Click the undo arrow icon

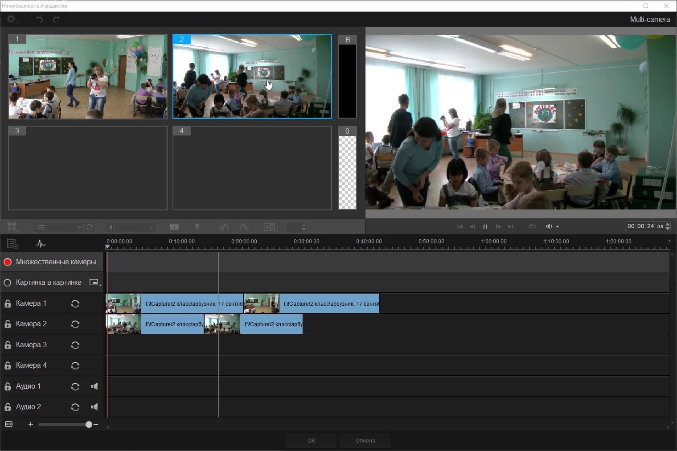point(39,20)
